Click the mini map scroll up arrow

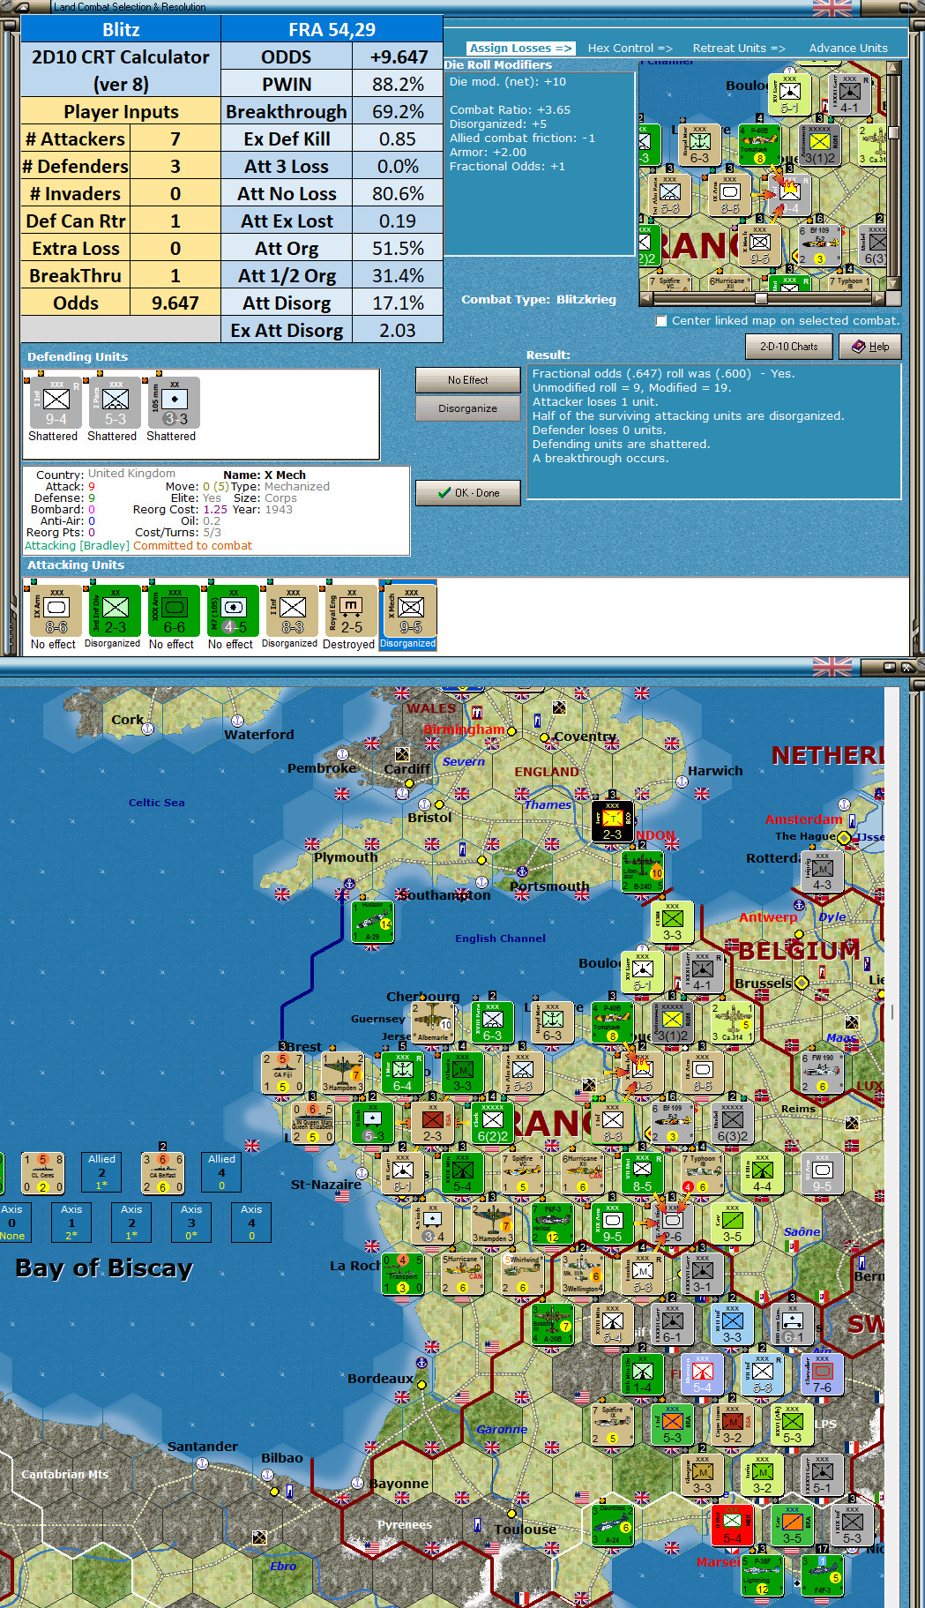(893, 67)
